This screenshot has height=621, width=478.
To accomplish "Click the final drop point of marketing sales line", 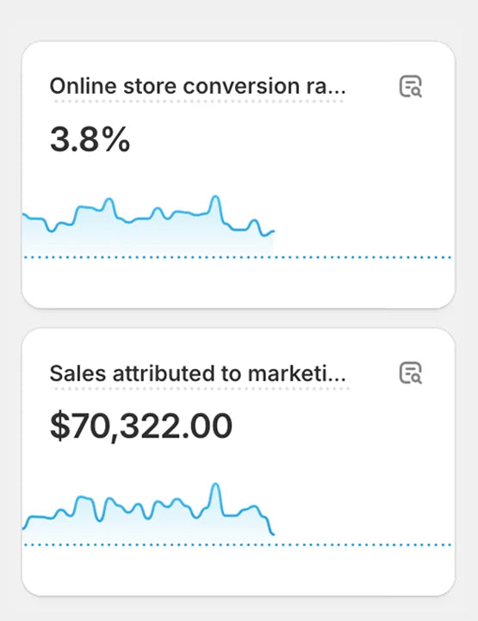I will pyautogui.click(x=273, y=534).
